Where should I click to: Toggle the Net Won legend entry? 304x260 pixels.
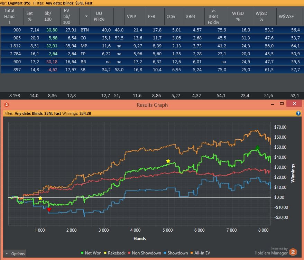point(91,253)
